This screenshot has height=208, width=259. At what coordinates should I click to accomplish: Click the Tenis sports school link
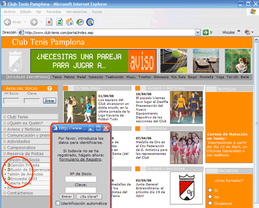pos(57,77)
